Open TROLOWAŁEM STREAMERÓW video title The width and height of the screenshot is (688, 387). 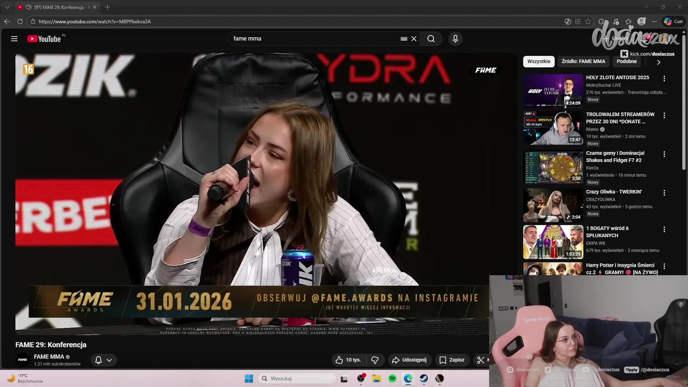click(620, 118)
